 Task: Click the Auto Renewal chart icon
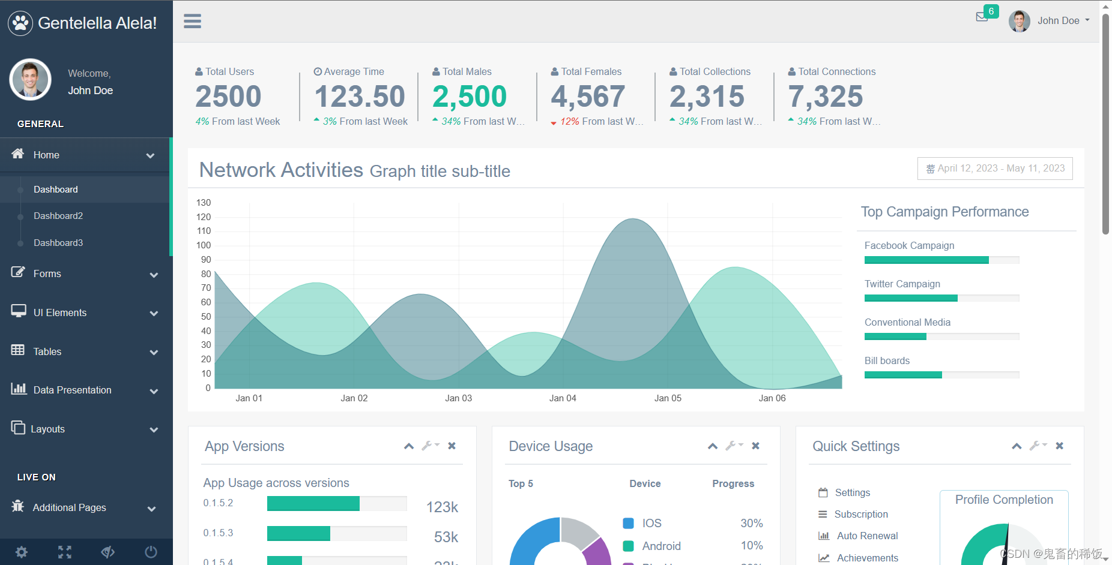point(824,536)
